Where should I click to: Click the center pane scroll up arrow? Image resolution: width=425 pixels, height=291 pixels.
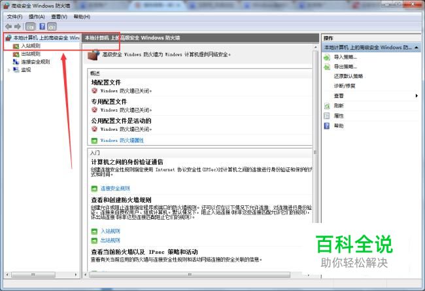315,47
